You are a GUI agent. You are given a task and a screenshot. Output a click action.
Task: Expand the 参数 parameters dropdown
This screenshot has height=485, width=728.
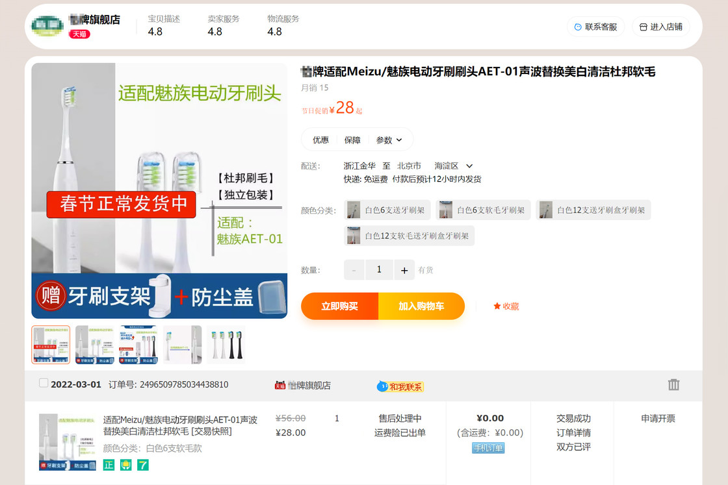coord(389,140)
